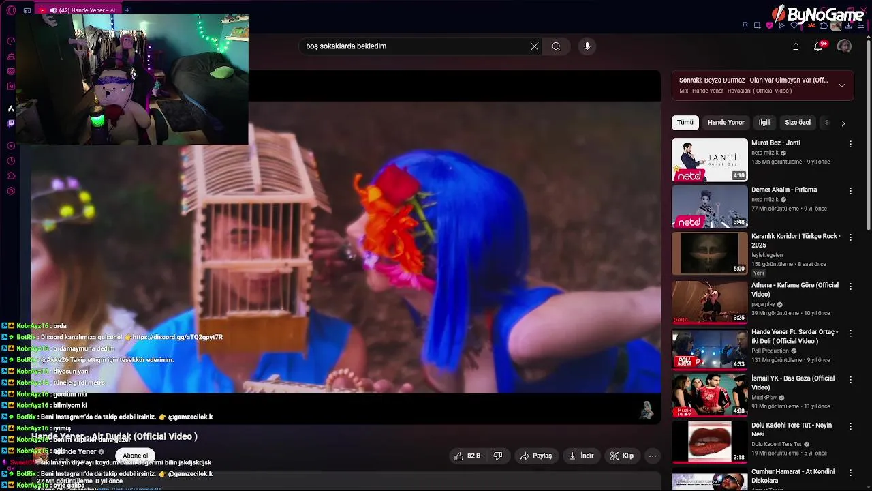Click the heart bookmark icon in the toolbar

[x=794, y=25]
